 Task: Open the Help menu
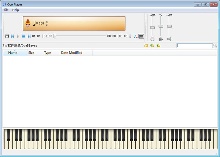(15, 10)
